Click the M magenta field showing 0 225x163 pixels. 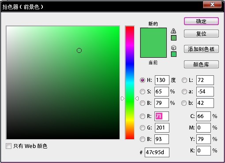click(203, 128)
